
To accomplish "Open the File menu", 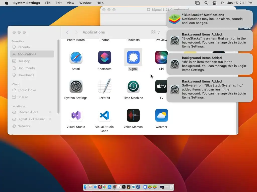I will click(x=48, y=3).
